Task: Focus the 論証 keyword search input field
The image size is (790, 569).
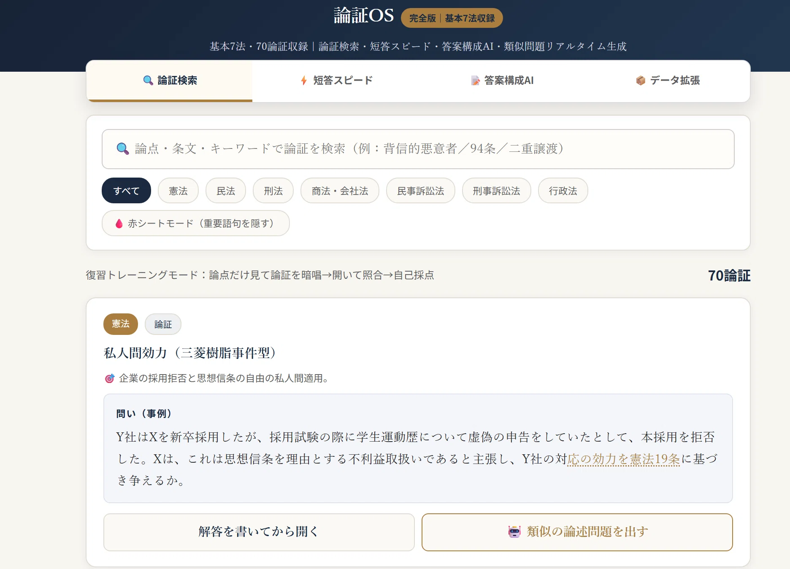Action: tap(418, 149)
